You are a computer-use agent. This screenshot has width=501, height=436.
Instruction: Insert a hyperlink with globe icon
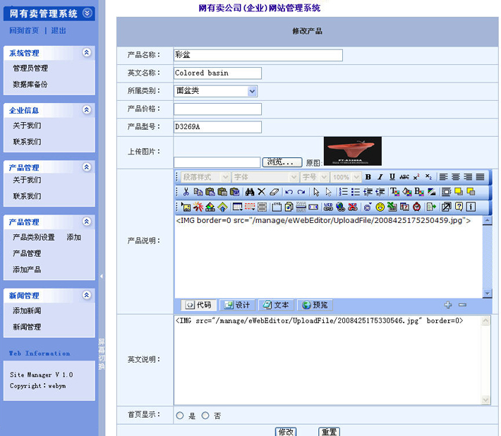340,207
